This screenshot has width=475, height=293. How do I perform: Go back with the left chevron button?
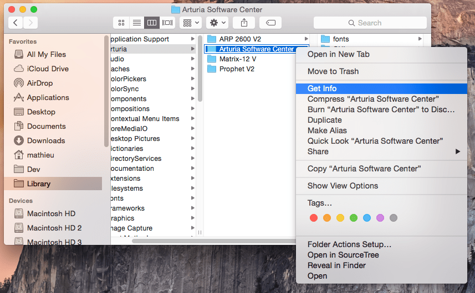point(16,23)
